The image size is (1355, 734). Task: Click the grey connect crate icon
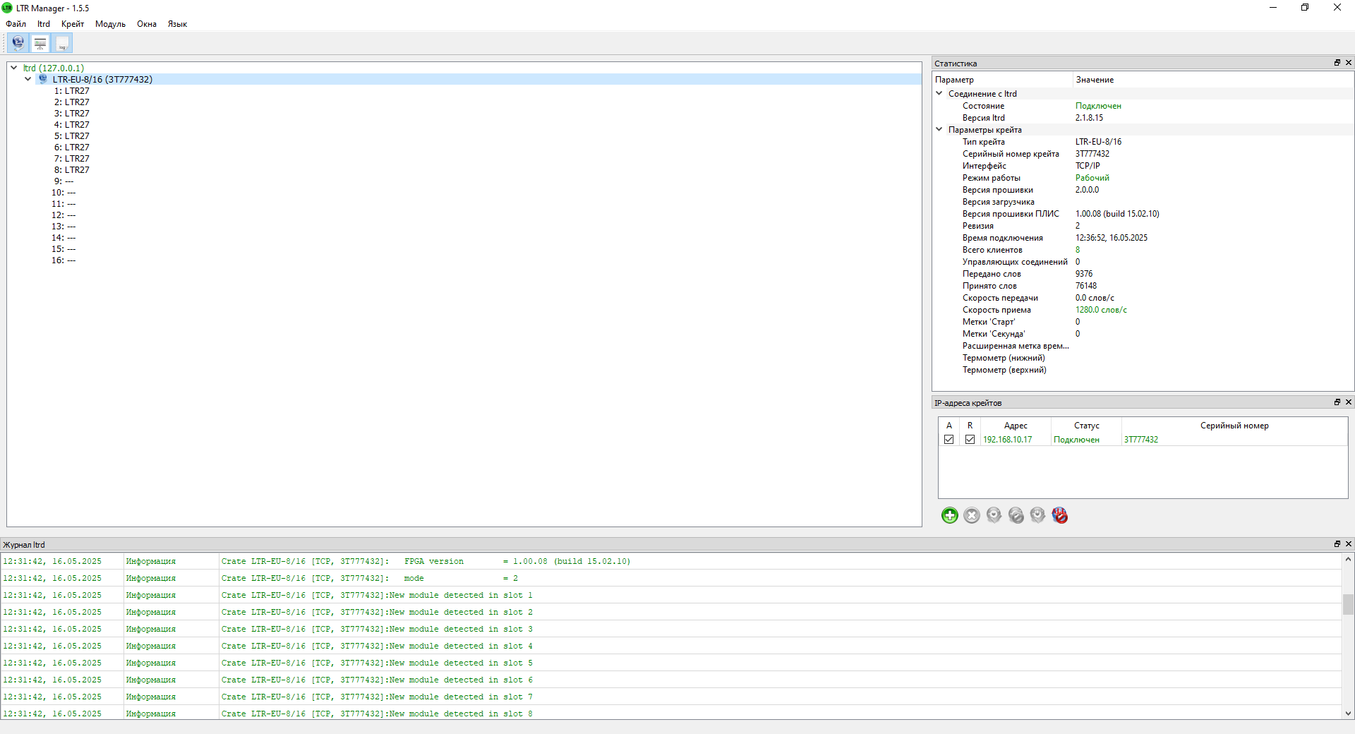click(x=994, y=515)
